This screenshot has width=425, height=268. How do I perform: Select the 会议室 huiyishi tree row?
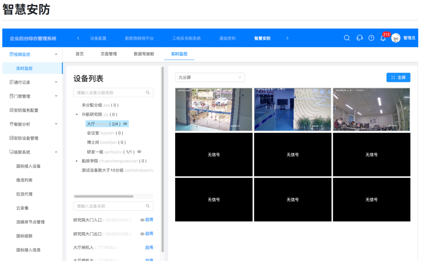(105, 133)
